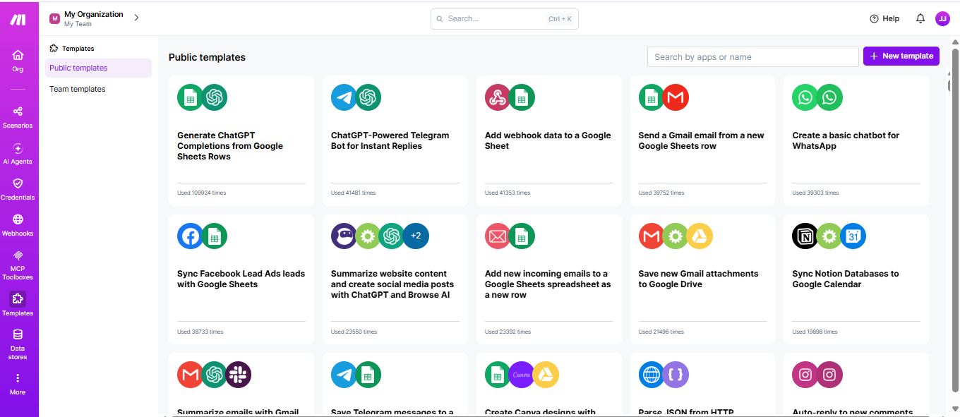Click the M organization badge icon
Viewport: 960px width, 417px height.
54,18
